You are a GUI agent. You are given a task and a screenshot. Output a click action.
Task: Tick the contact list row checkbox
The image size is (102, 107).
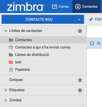coord(92,43)
